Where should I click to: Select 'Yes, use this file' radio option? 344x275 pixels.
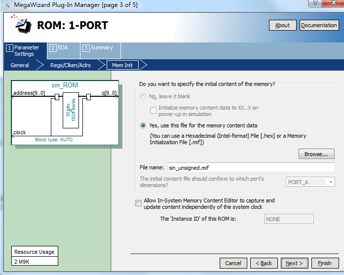point(143,125)
